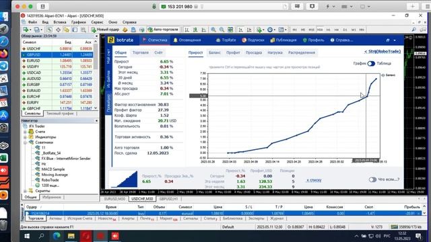Open the Profiles dropdown arrow

point(42,30)
